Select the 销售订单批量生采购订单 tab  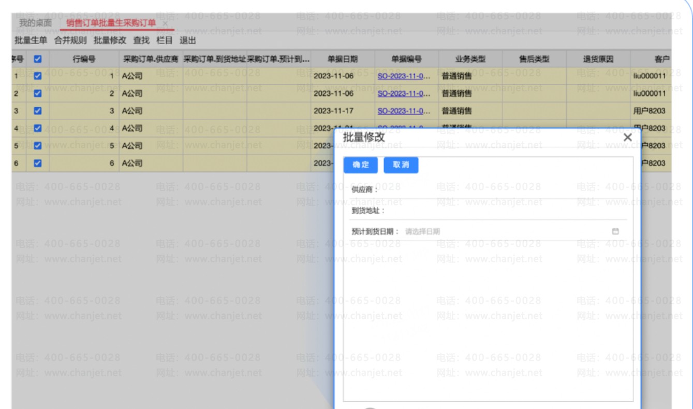[x=111, y=23]
